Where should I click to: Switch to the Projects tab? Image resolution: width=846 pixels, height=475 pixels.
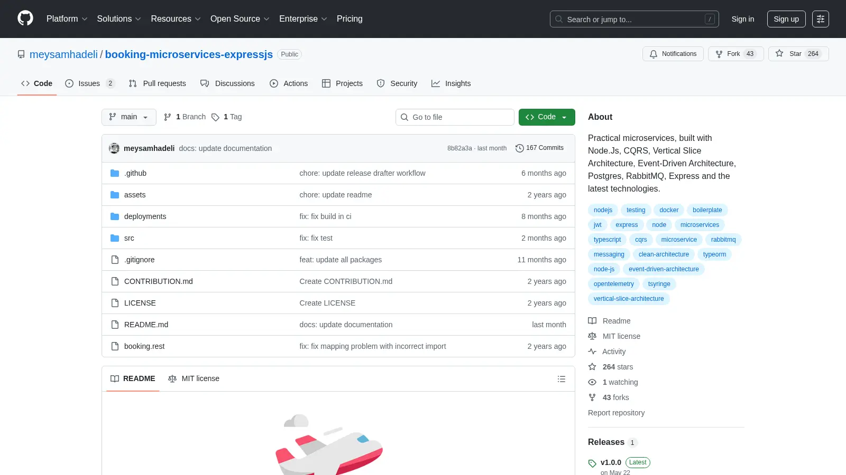point(342,83)
